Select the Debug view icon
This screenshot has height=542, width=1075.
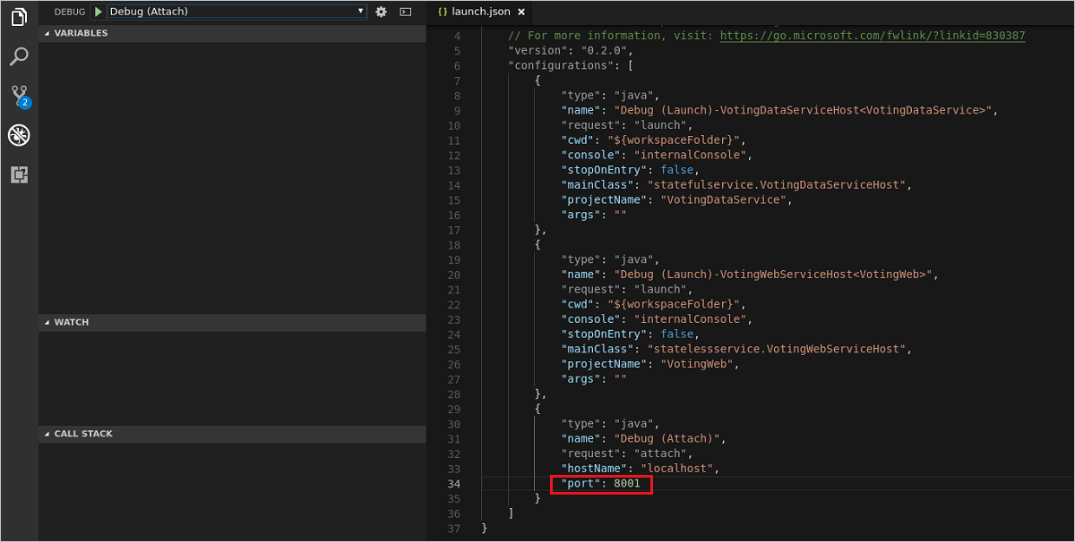point(19,135)
